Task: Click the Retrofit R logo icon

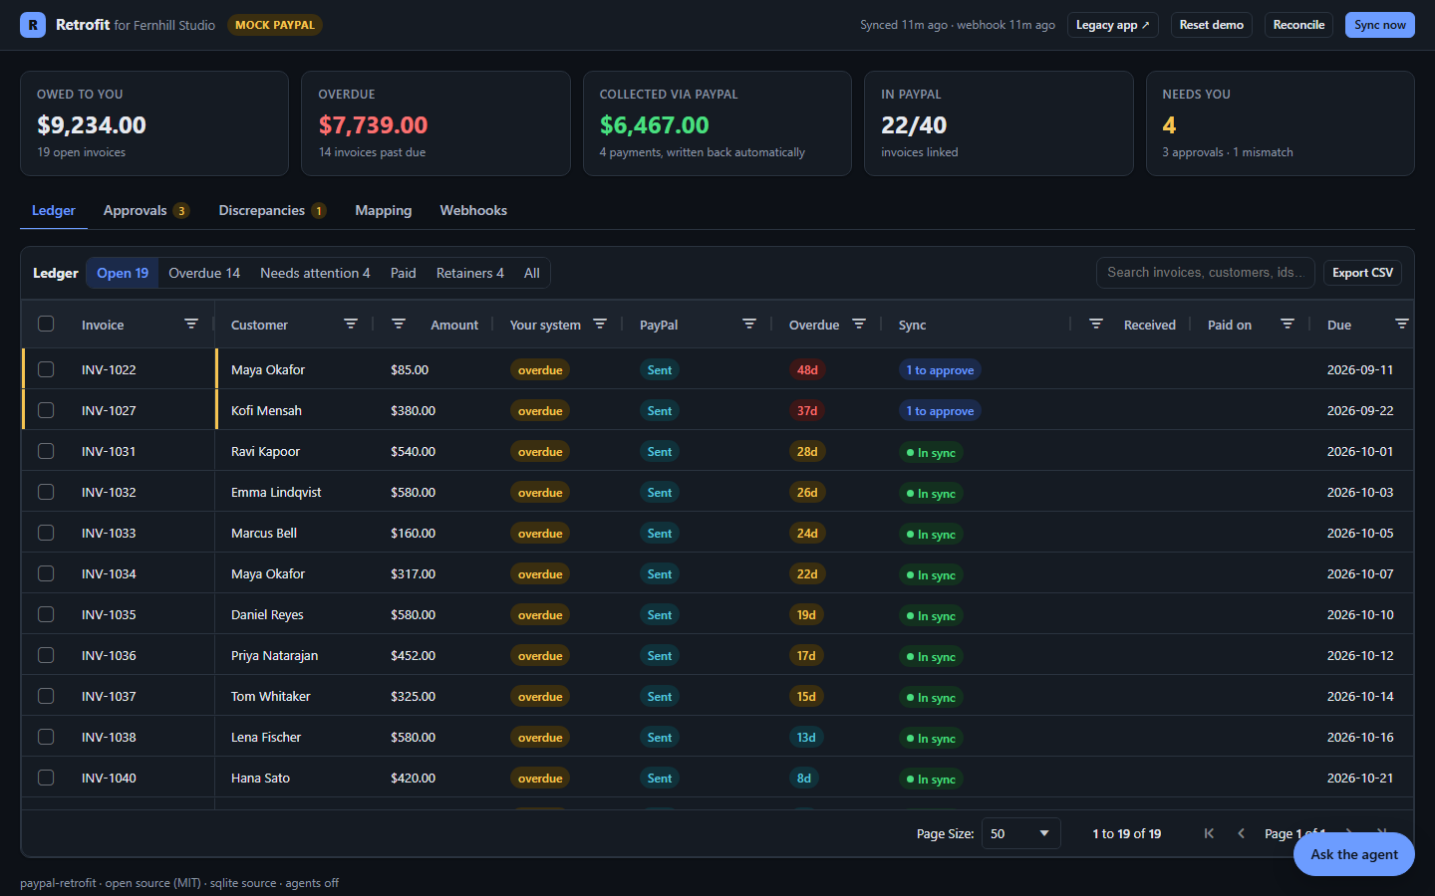Action: [x=33, y=25]
